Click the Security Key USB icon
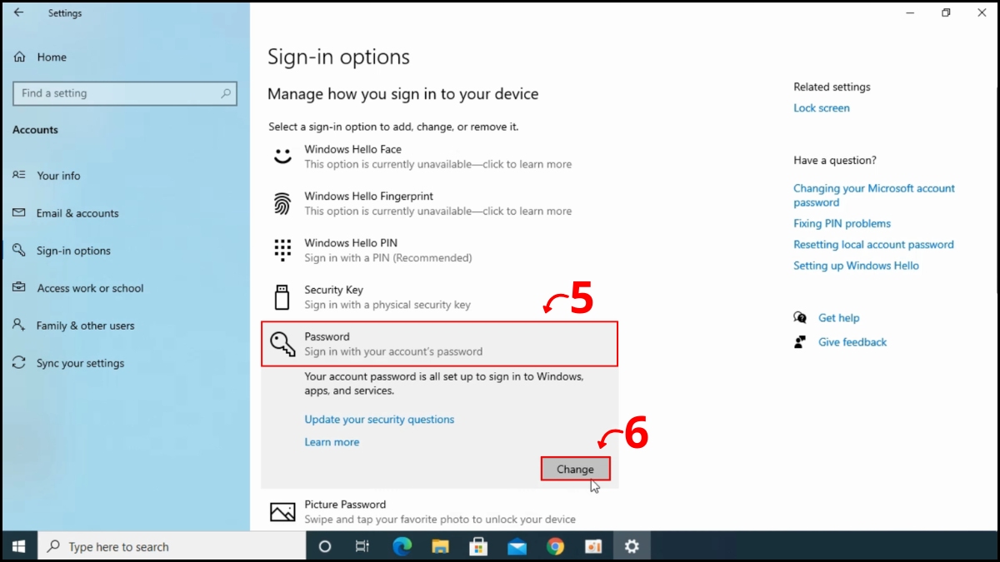Screen dimensions: 1000x562 click(x=282, y=296)
